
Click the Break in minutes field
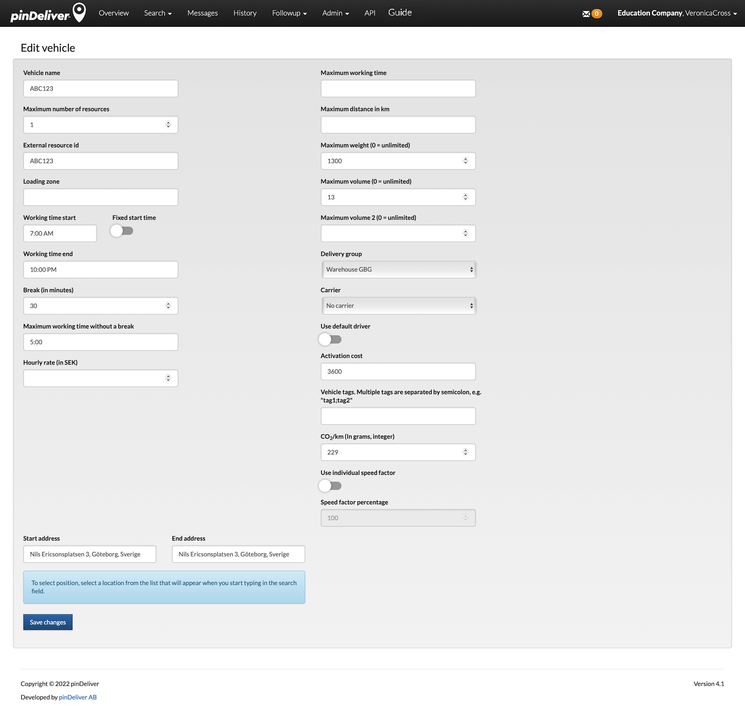[x=101, y=306]
